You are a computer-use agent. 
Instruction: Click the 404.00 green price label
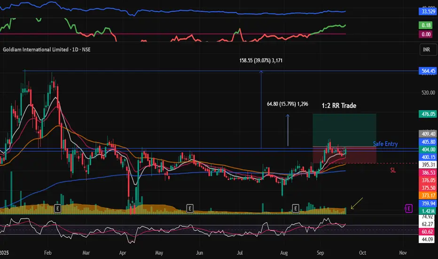pyautogui.click(x=428, y=149)
